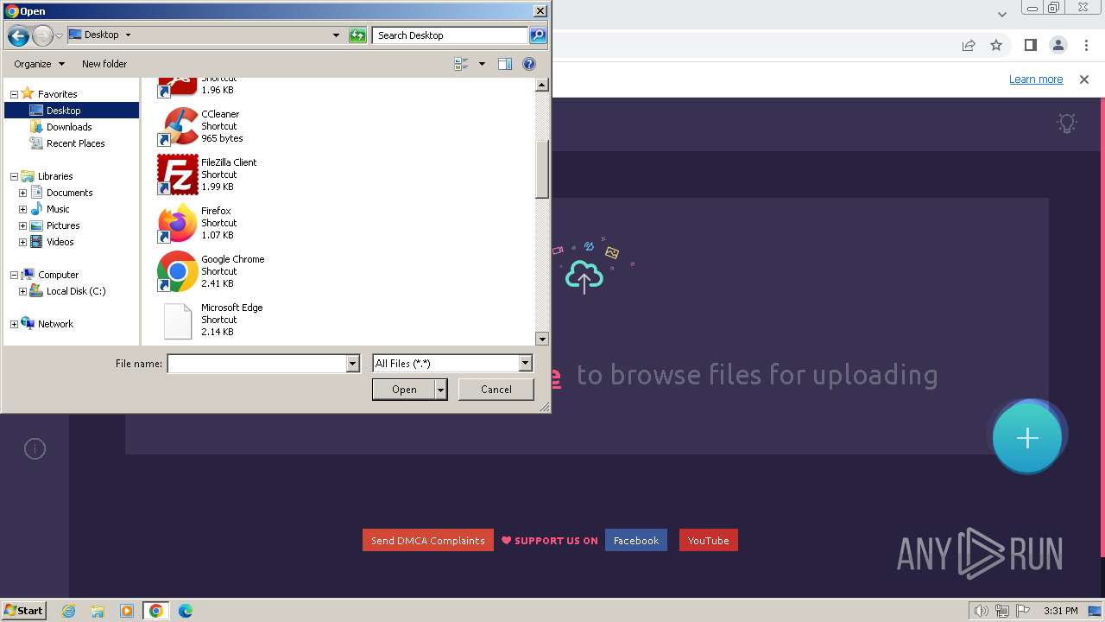
Task: Expand the Documents library node
Action: (22, 193)
